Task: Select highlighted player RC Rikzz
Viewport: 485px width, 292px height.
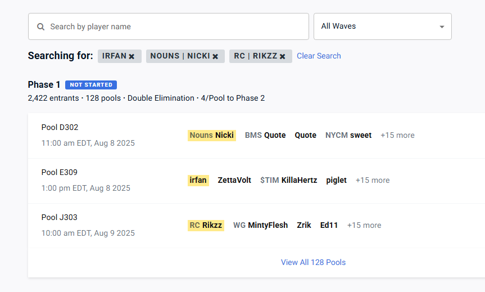Action: coord(206,225)
